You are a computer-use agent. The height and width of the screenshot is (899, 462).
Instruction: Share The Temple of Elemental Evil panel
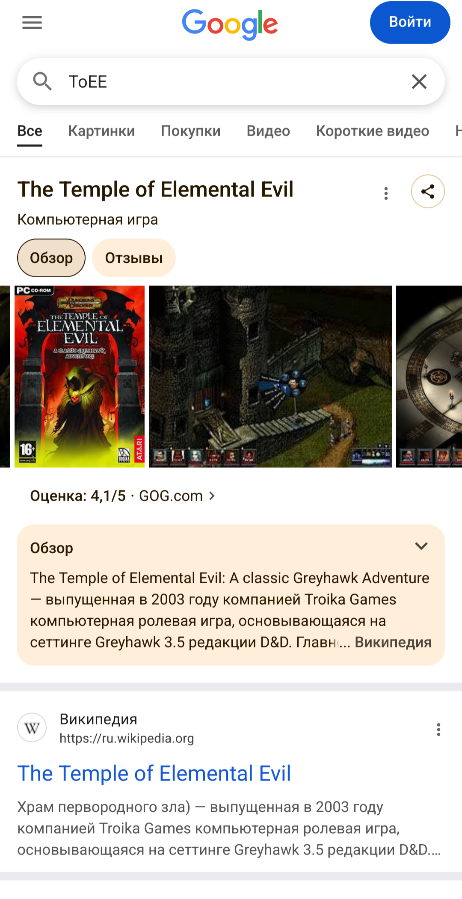click(428, 191)
